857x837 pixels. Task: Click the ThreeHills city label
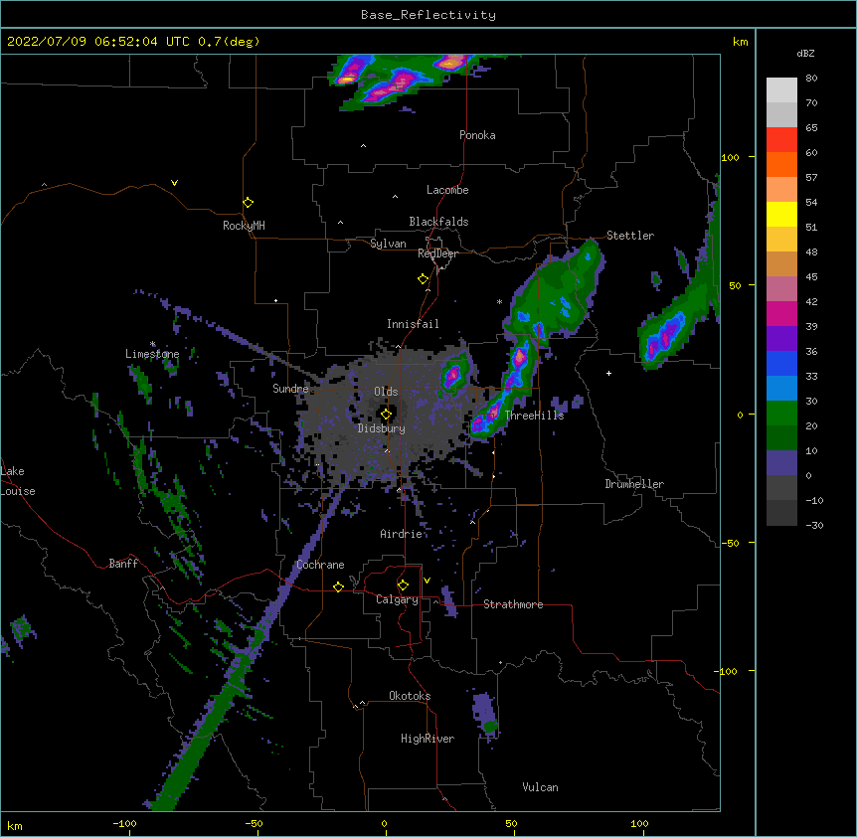click(534, 416)
